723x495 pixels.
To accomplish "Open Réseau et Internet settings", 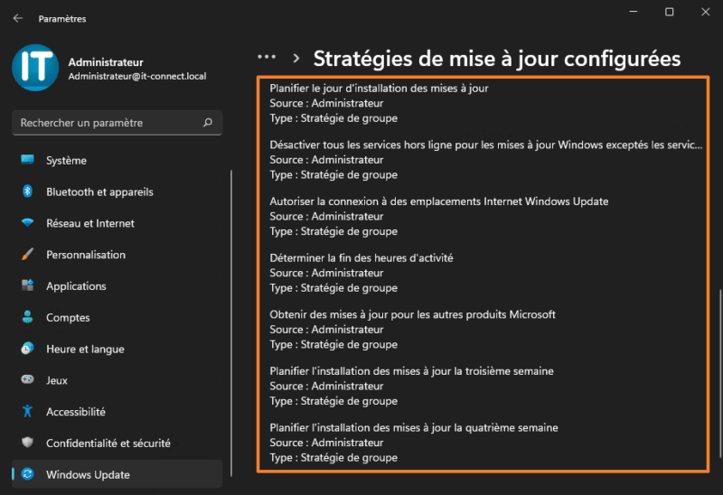I will 117,223.
